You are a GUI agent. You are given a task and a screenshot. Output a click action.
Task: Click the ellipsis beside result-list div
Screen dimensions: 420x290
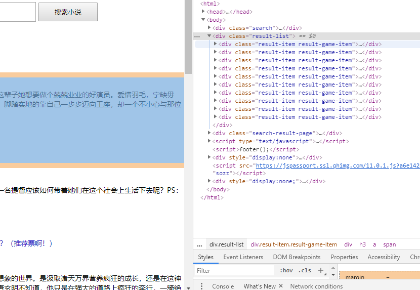(197, 36)
